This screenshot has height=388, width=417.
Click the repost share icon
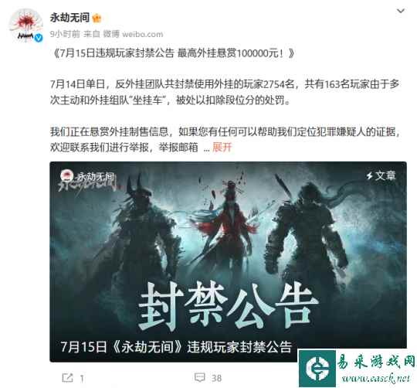tap(67, 377)
